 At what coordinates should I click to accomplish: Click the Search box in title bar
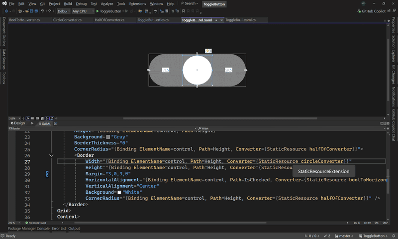pyautogui.click(x=189, y=3)
